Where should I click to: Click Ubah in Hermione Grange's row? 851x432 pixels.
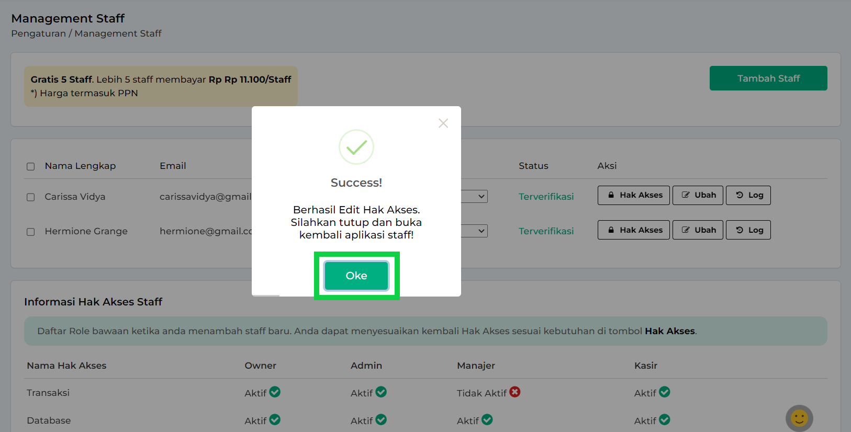(698, 230)
